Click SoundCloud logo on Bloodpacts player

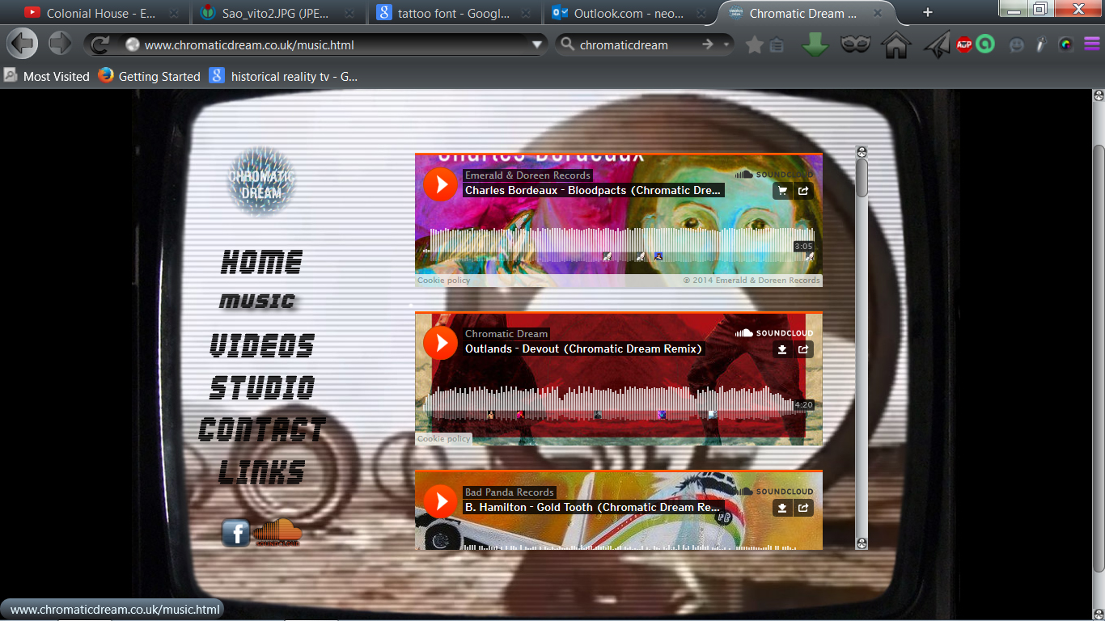click(774, 175)
